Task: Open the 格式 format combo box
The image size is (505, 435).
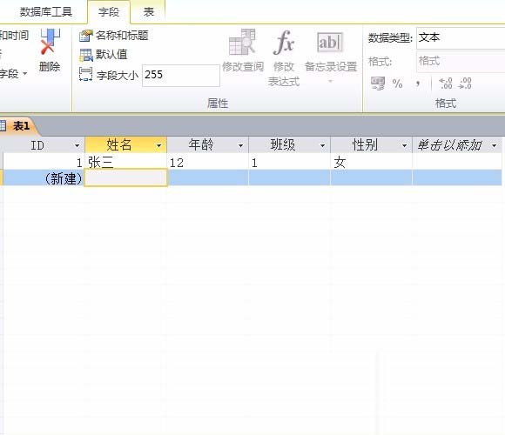Action: (x=461, y=61)
